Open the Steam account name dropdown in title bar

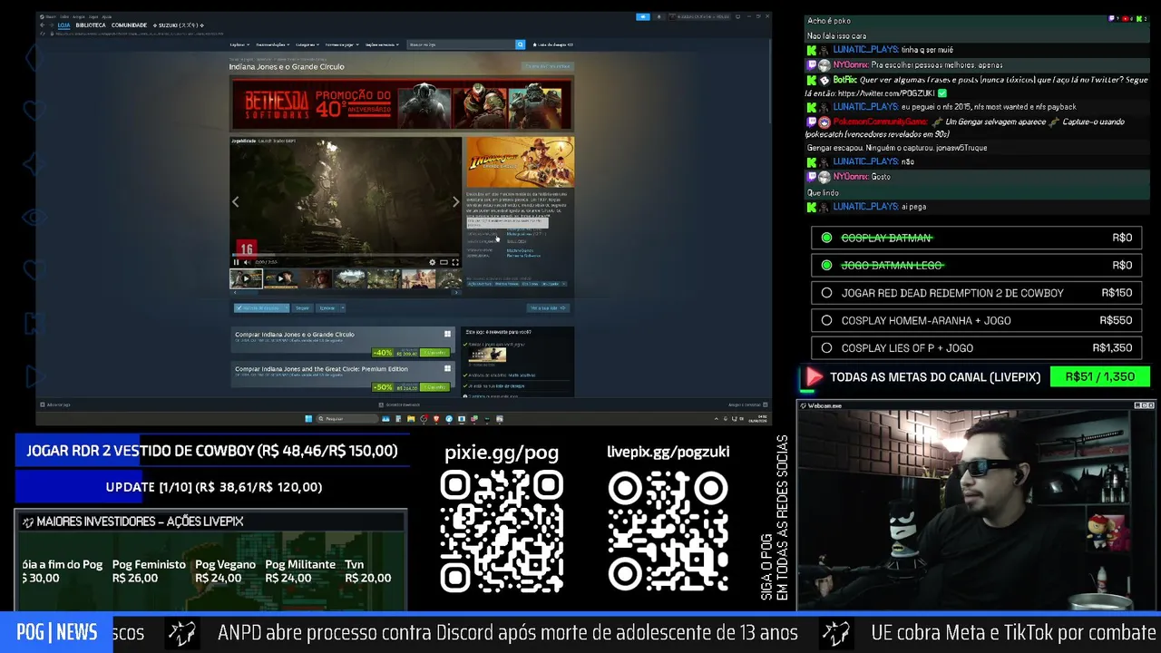point(700,16)
